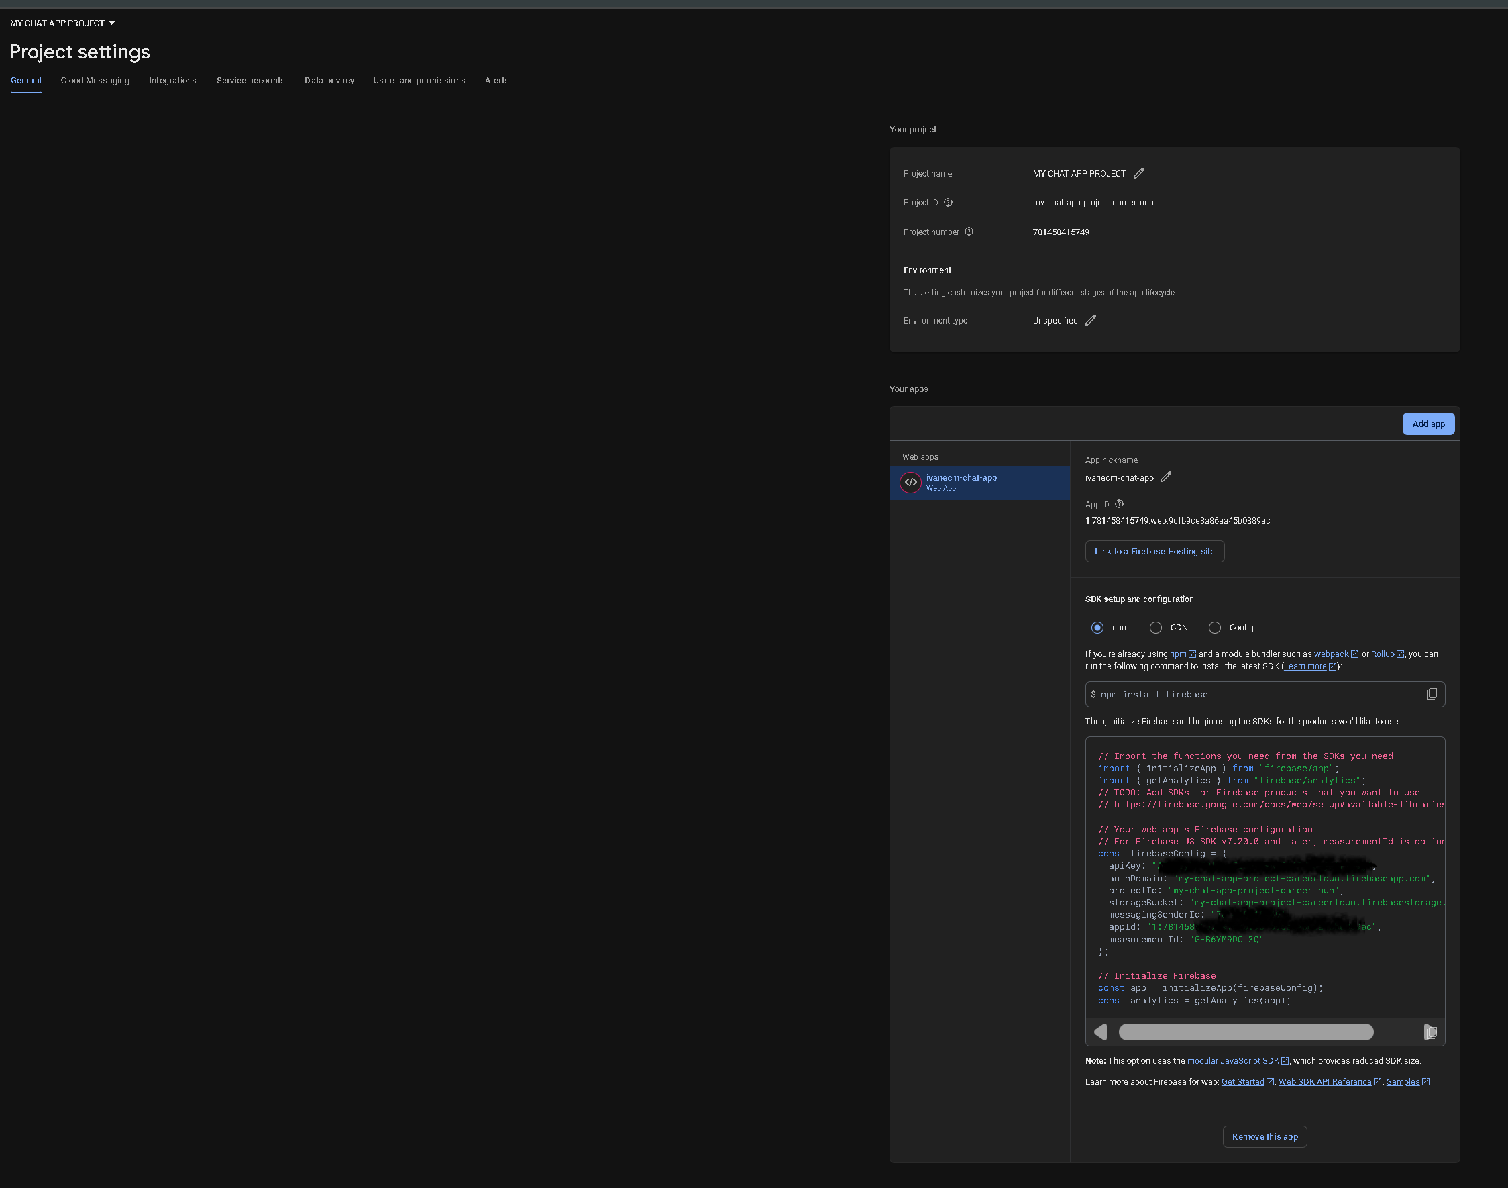Open the Project number help tooltip
Image resolution: width=1508 pixels, height=1188 pixels.
(x=969, y=232)
